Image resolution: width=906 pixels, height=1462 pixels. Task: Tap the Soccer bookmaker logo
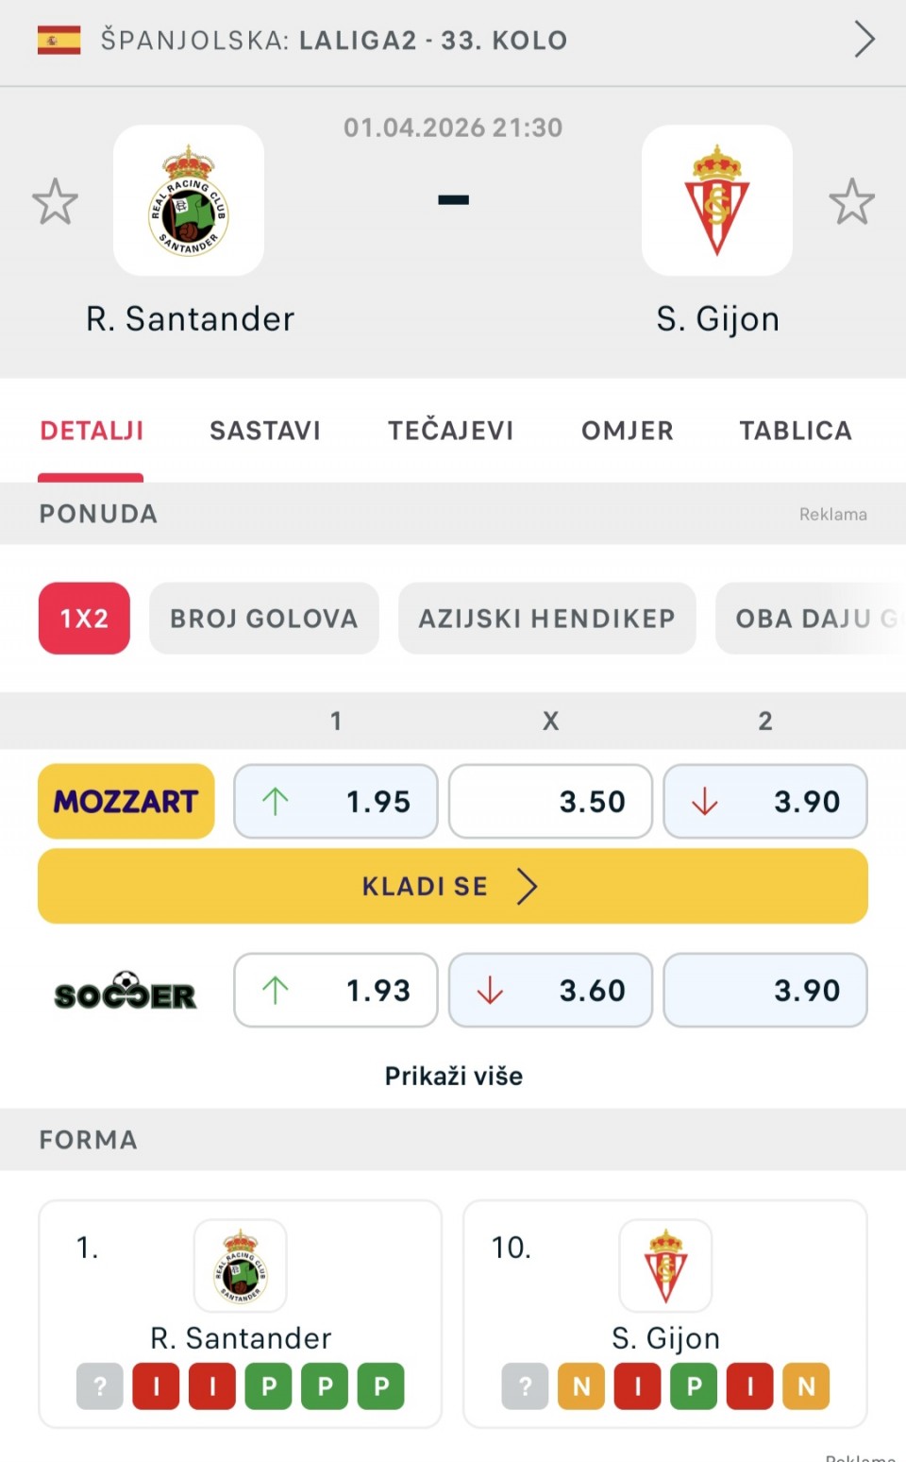(x=126, y=991)
